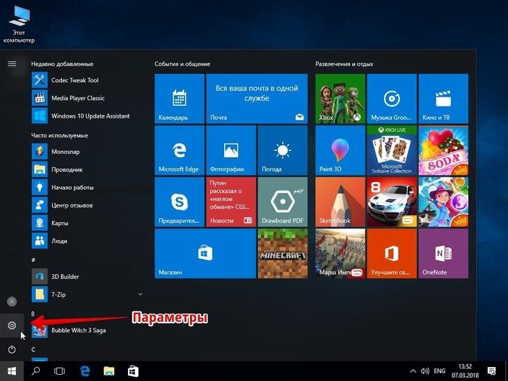Click the Развлечения и отдых group title
Image resolution: width=508 pixels, height=381 pixels.
tap(344, 64)
